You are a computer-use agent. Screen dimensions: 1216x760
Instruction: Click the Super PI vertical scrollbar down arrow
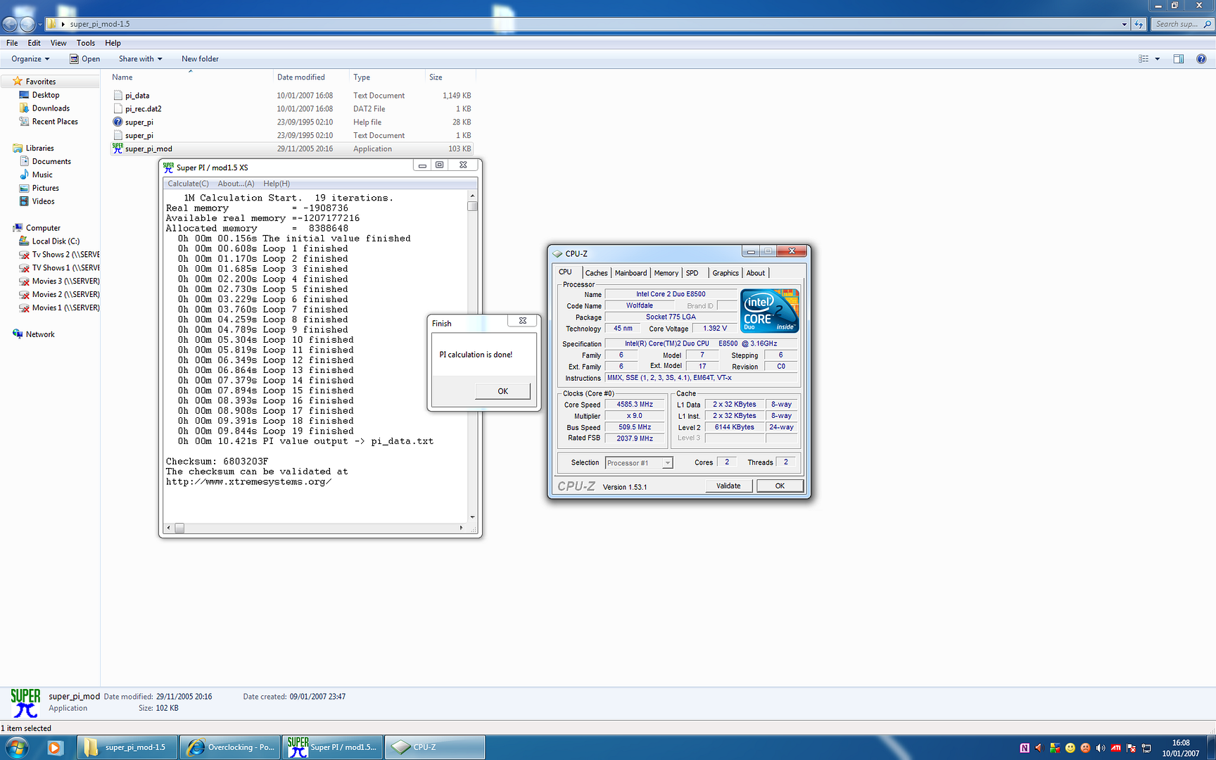[472, 517]
